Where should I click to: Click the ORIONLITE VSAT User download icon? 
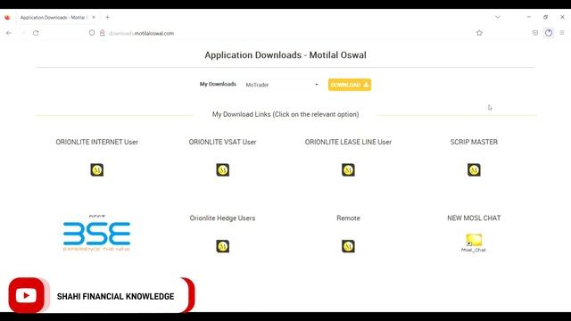point(222,170)
